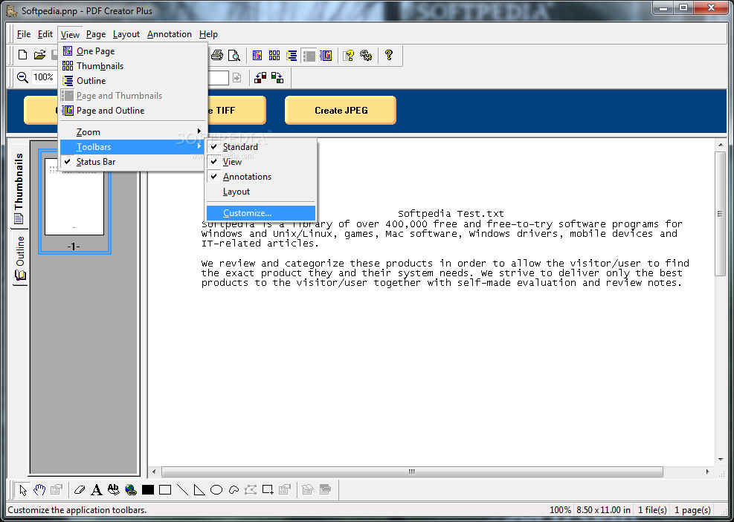Open the Layout menu in menu bar
The image size is (734, 522).
126,34
